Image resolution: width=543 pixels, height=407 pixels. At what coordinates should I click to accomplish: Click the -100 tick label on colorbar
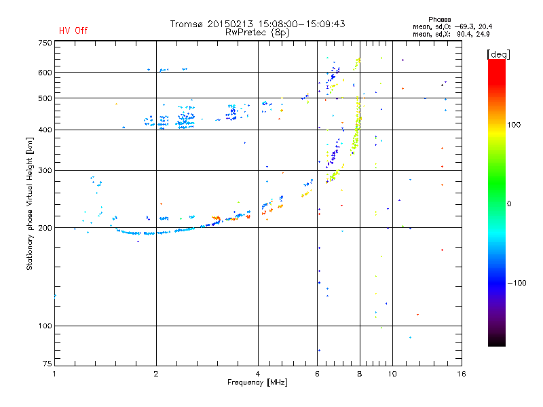click(517, 283)
